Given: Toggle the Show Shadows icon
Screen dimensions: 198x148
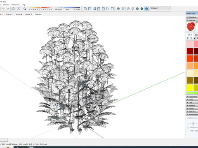Looking at the screenshot, I should pyautogui.click(x=25, y=9).
